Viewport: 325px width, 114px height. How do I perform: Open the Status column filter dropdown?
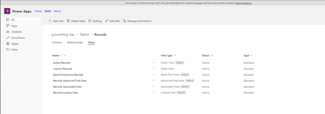212,56
